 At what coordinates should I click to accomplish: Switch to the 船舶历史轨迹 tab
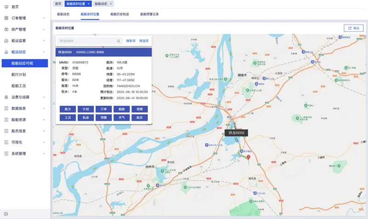(120, 14)
